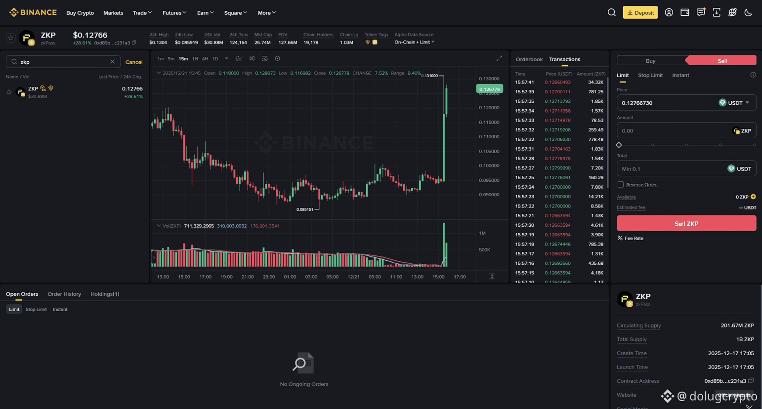Expand the Futures menu dropdown
The width and height of the screenshot is (762, 409).
(x=174, y=13)
